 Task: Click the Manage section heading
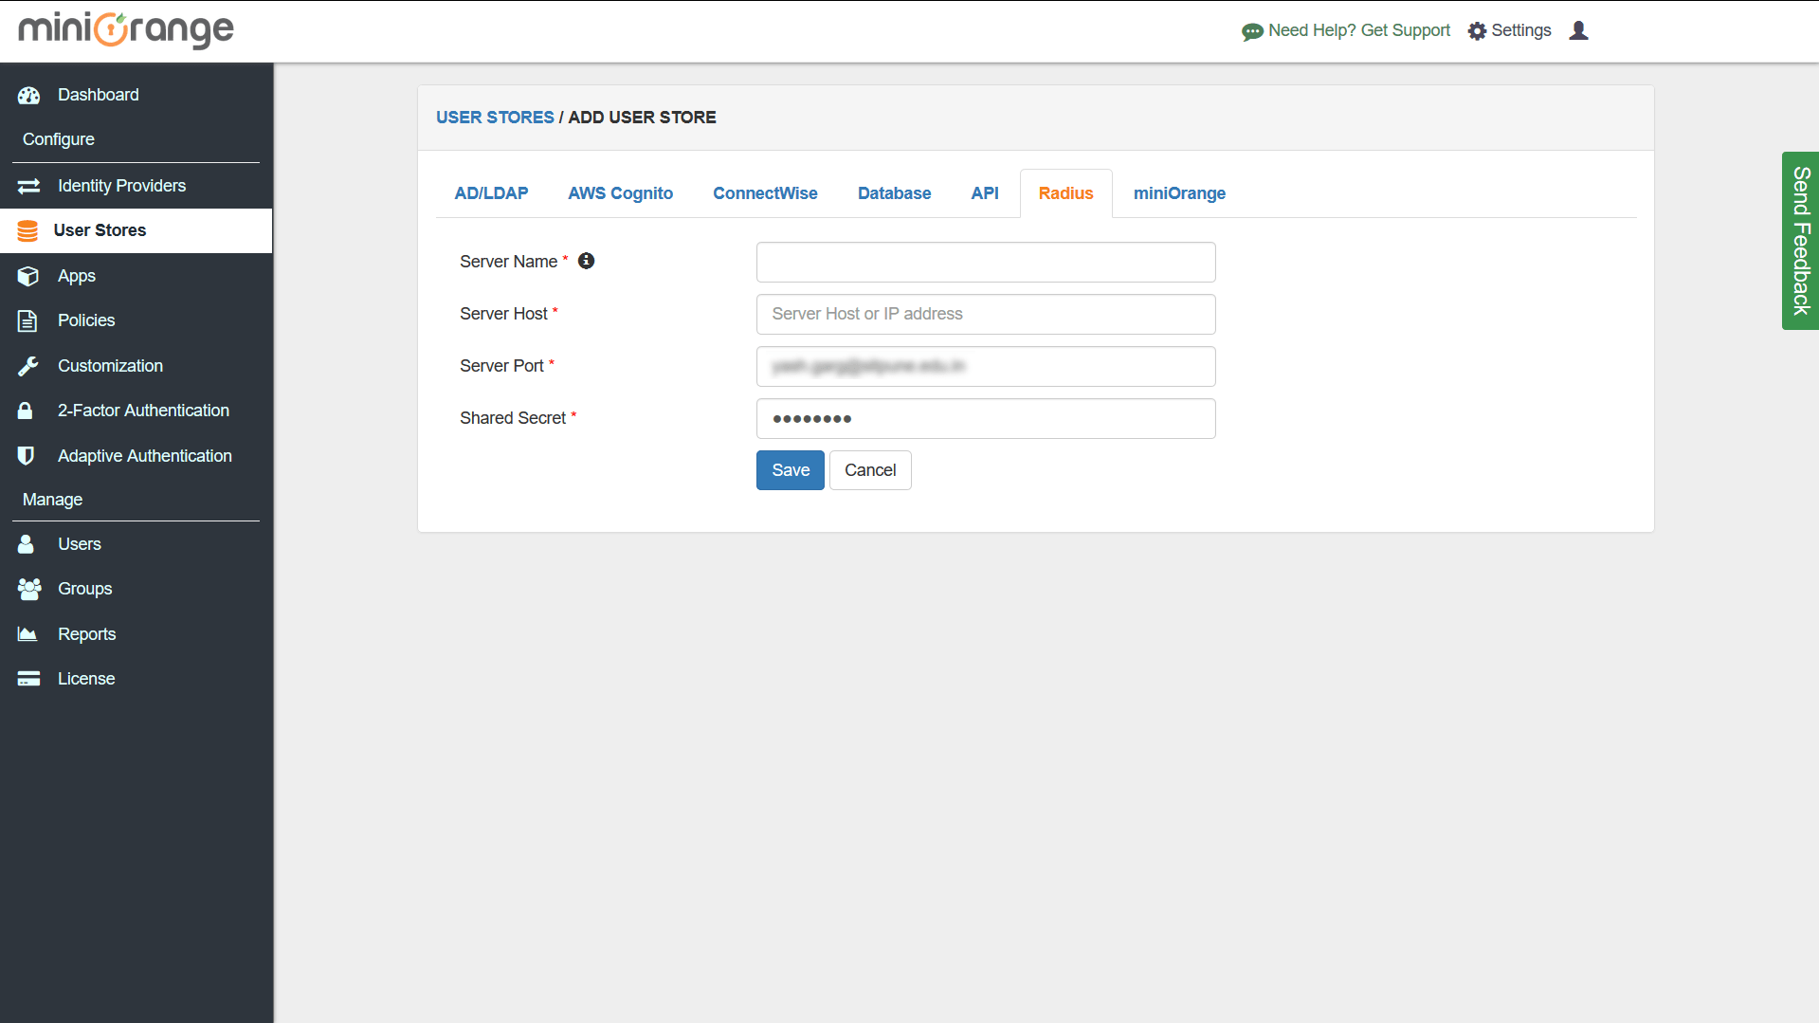click(x=52, y=500)
